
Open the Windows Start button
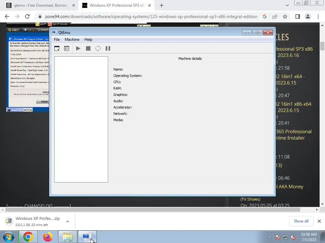click(8, 237)
